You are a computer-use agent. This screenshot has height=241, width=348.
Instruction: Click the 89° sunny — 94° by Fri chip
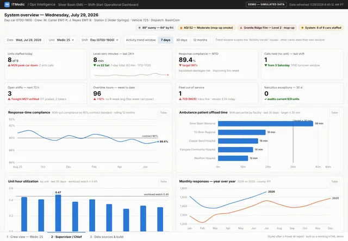(156, 28)
